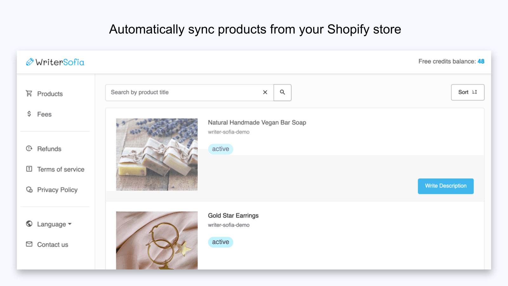The image size is (508, 286).
Task: Select the dollar sign Fees icon
Action: pyautogui.click(x=29, y=114)
